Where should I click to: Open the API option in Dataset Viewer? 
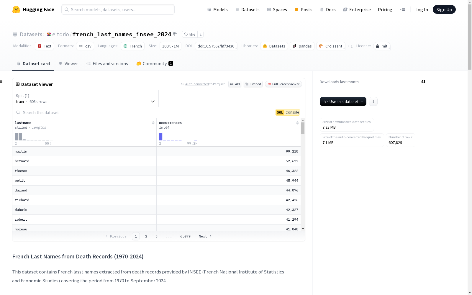tap(235, 84)
